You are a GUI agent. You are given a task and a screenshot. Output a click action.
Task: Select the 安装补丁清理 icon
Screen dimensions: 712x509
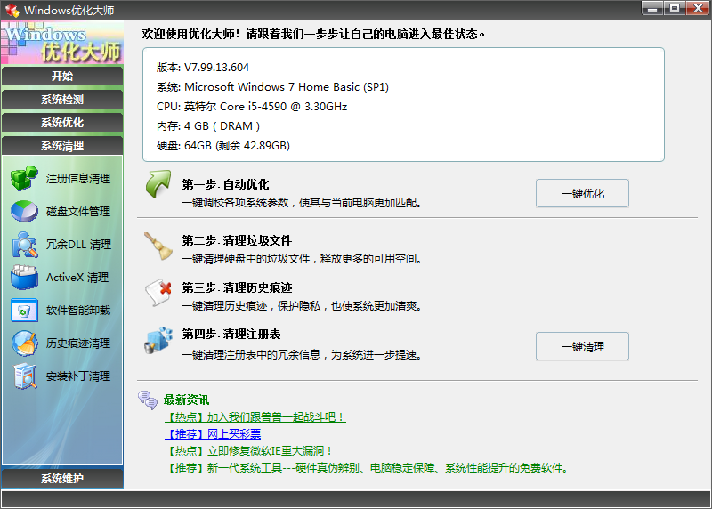pos(24,376)
